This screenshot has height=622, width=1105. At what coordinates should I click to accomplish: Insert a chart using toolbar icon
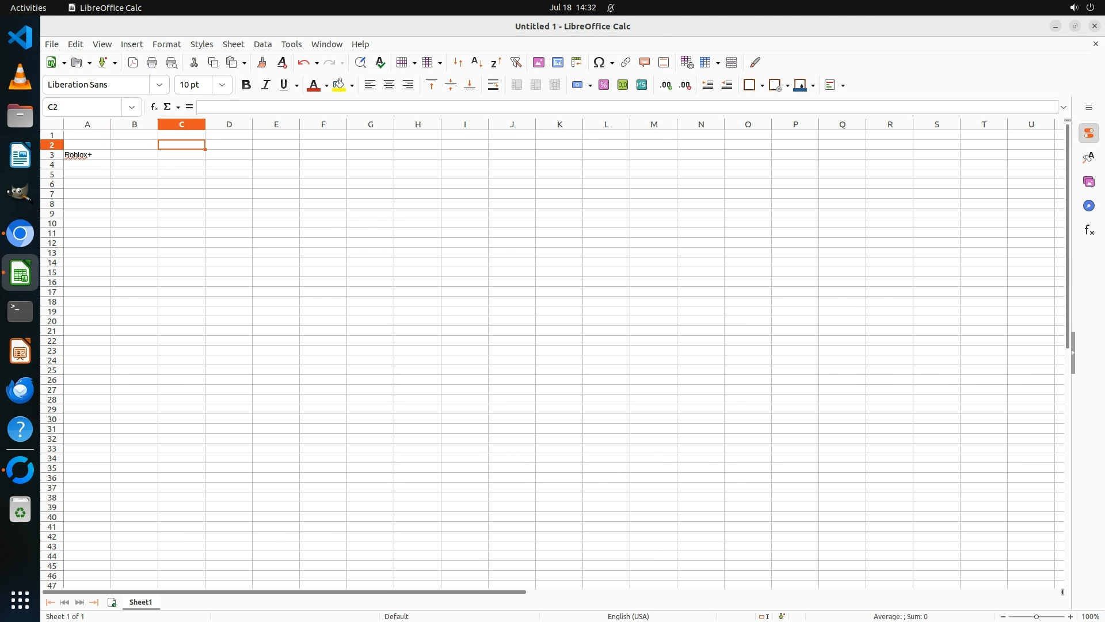tap(557, 62)
